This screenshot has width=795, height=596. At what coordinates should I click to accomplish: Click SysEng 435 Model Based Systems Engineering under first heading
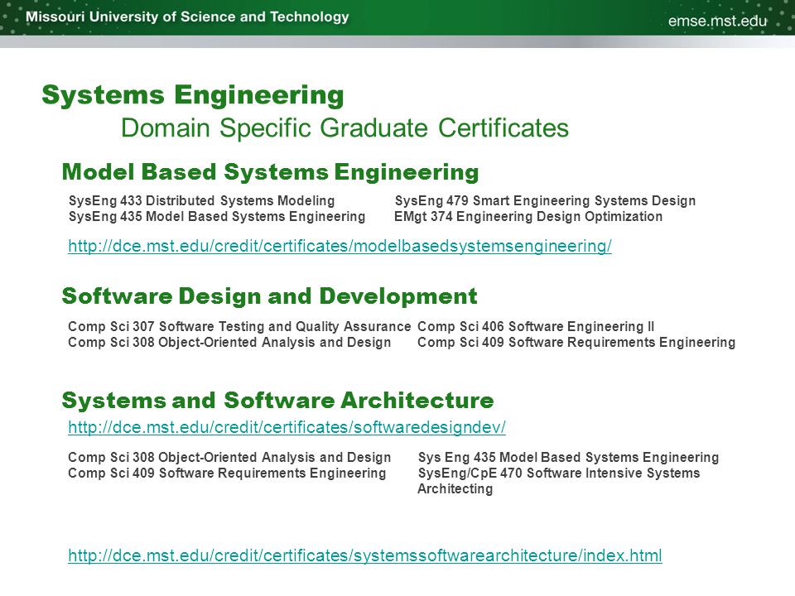pos(217,217)
